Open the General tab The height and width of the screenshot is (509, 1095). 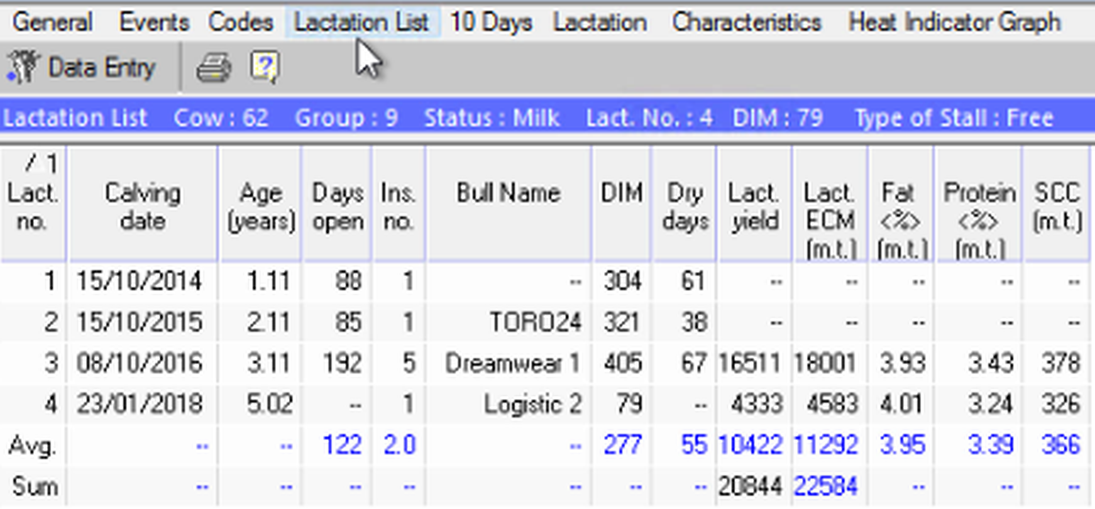(52, 22)
